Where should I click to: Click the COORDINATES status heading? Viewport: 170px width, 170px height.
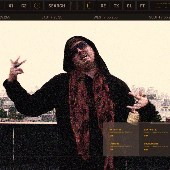(151, 144)
